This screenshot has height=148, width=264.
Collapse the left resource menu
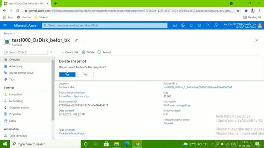[x=51, y=52]
